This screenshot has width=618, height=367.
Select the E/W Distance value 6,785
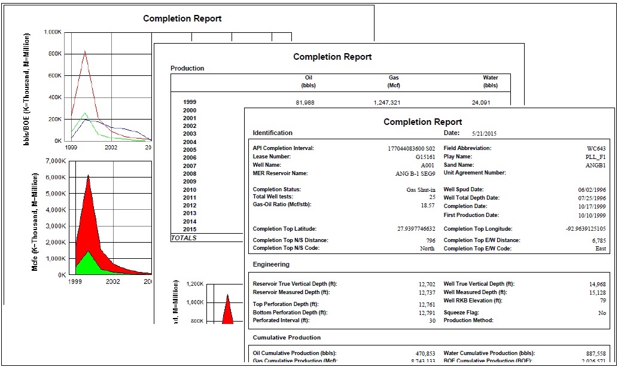coord(599,241)
